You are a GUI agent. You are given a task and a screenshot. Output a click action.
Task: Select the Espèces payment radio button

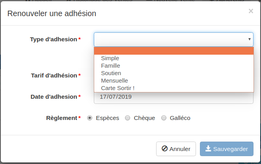click(x=90, y=118)
